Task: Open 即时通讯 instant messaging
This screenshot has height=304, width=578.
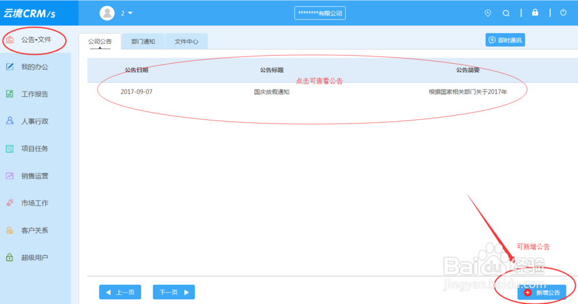Action: click(x=505, y=40)
